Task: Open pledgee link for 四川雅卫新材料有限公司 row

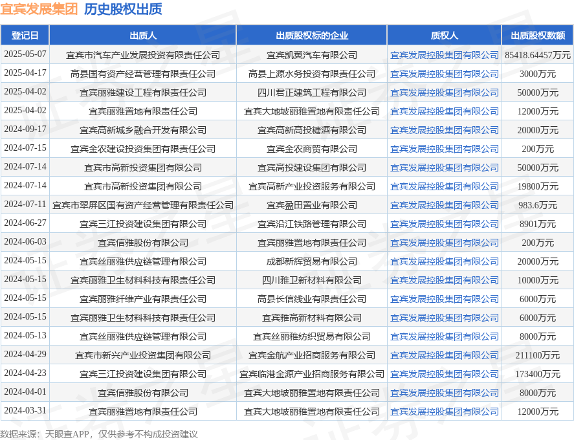Action: tap(445, 280)
